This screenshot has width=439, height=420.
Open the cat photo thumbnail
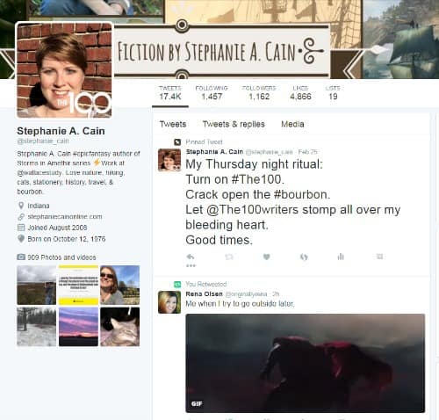point(119,327)
